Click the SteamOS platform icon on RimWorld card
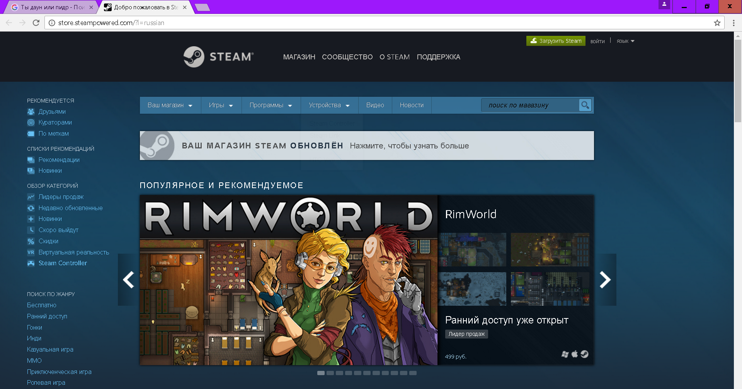Viewport: 742px width, 389px height. coord(584,354)
